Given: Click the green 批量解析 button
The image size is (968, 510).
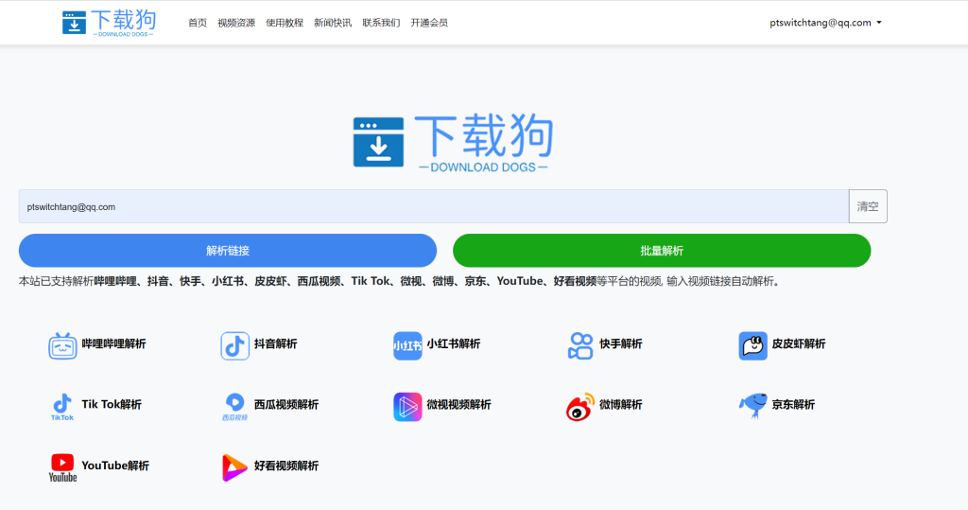Looking at the screenshot, I should tap(662, 251).
